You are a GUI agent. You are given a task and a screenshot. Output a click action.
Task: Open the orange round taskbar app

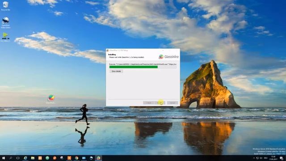55,158
